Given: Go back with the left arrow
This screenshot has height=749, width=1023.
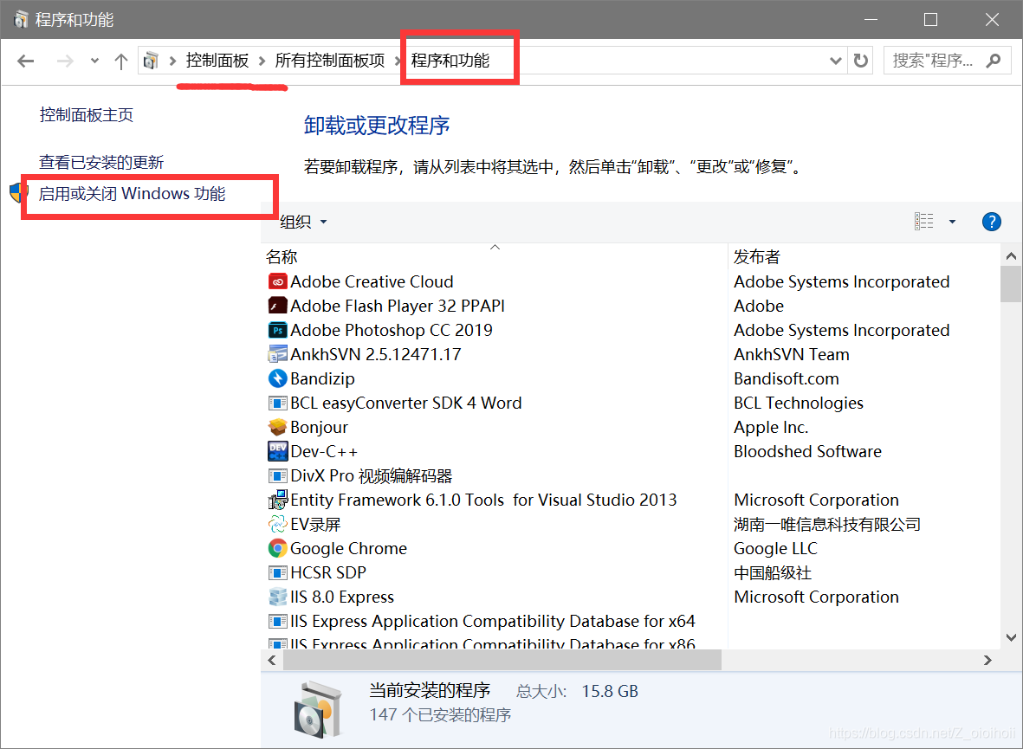Looking at the screenshot, I should (x=25, y=61).
